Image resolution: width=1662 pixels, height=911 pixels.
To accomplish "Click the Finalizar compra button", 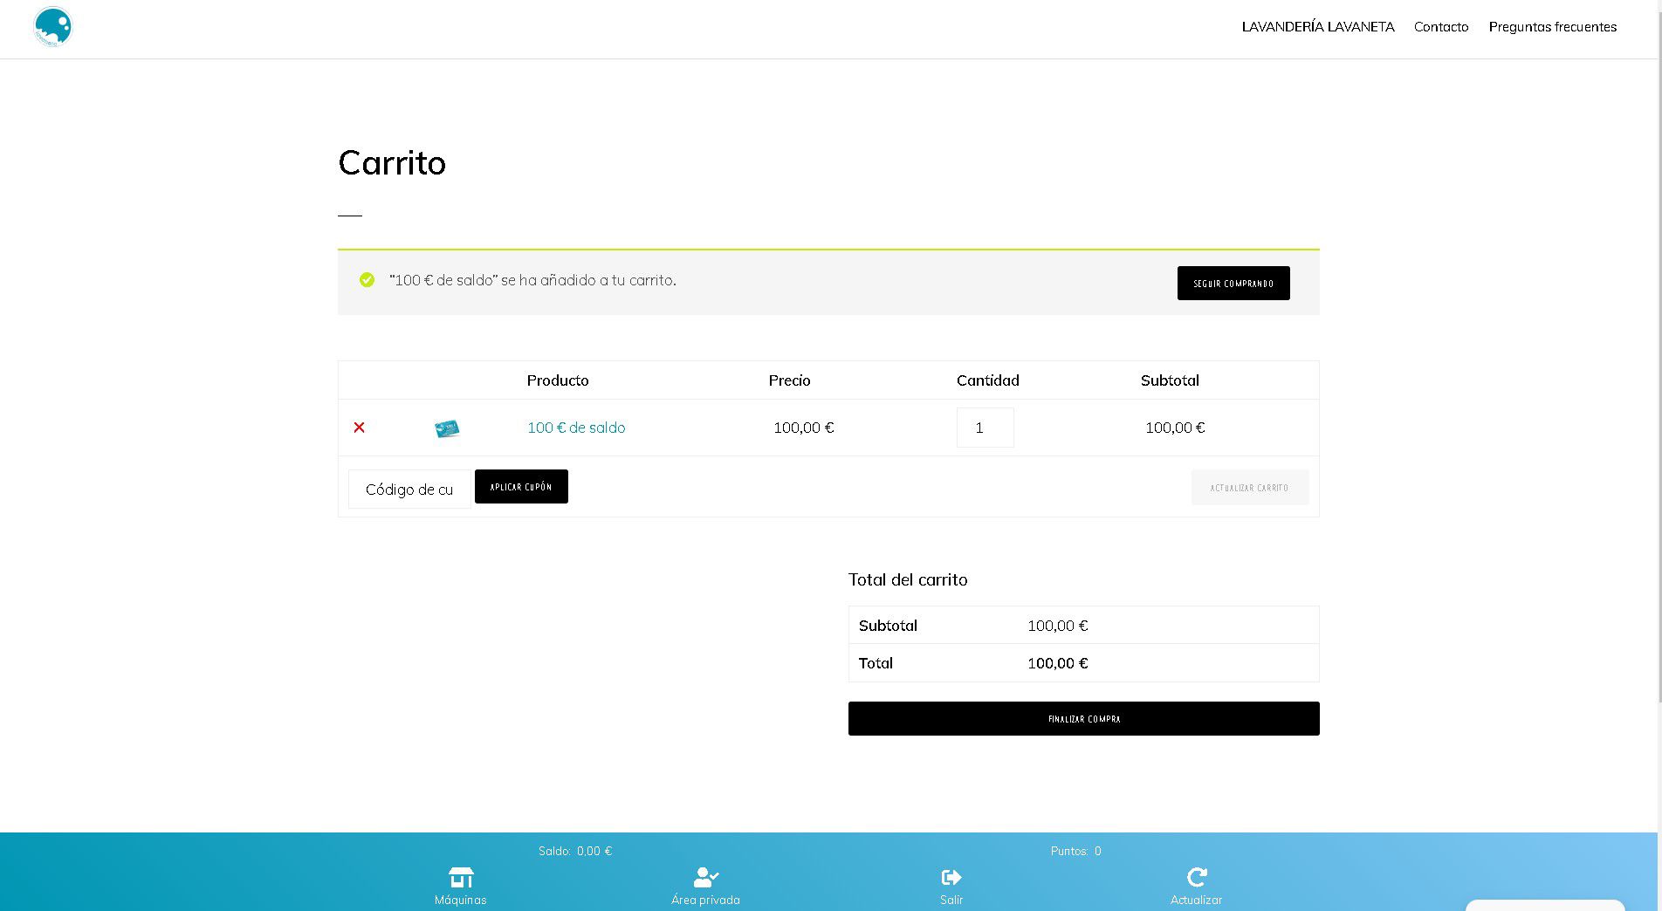I will [x=1083, y=718].
